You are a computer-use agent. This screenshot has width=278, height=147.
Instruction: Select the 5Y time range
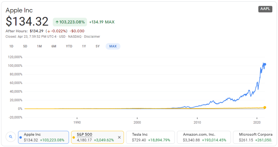(98, 46)
